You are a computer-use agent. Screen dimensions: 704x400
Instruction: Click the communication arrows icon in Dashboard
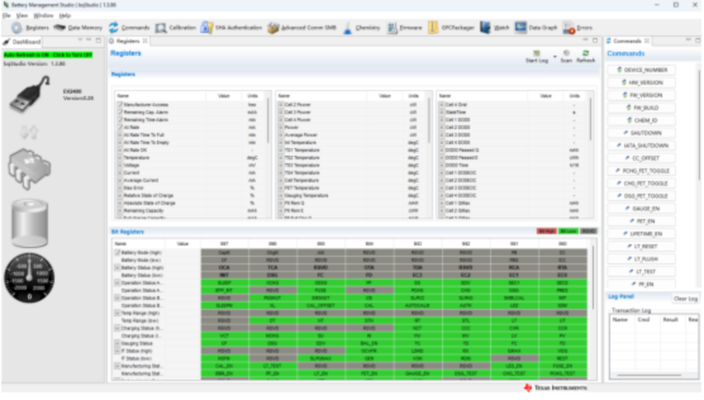click(x=29, y=132)
